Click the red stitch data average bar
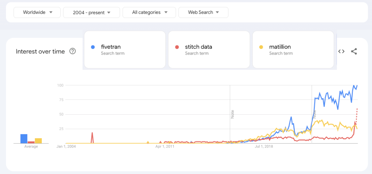 coord(31,142)
